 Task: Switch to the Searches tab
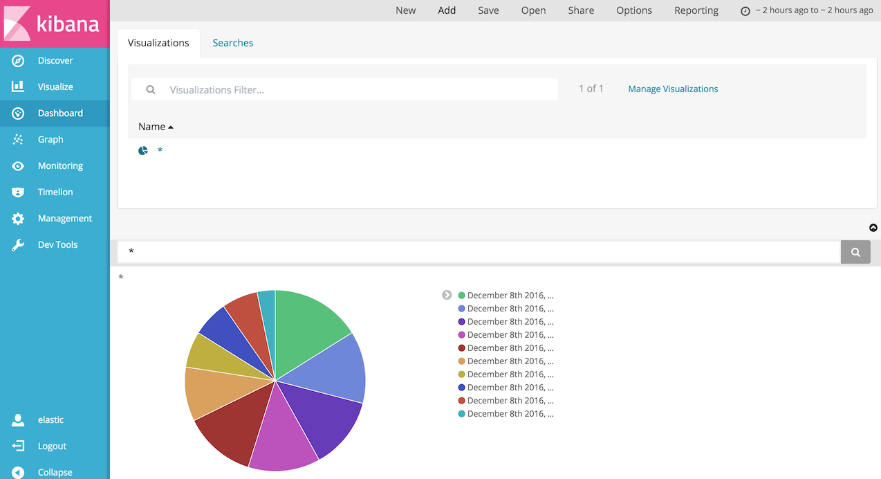(x=232, y=43)
